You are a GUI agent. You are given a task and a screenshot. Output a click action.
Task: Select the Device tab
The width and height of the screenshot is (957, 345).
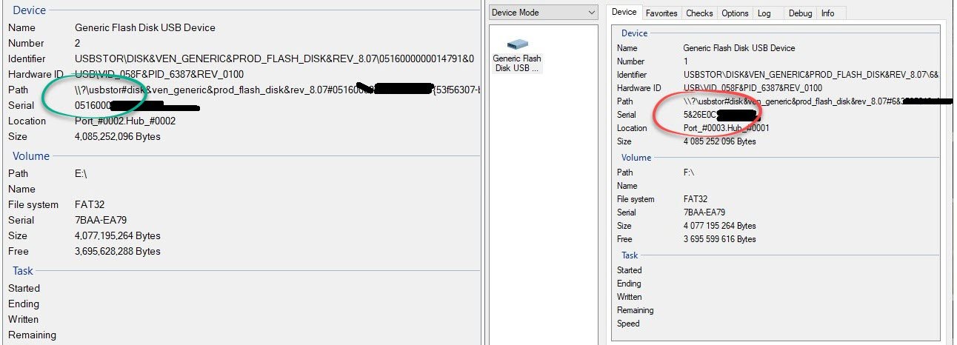click(624, 12)
